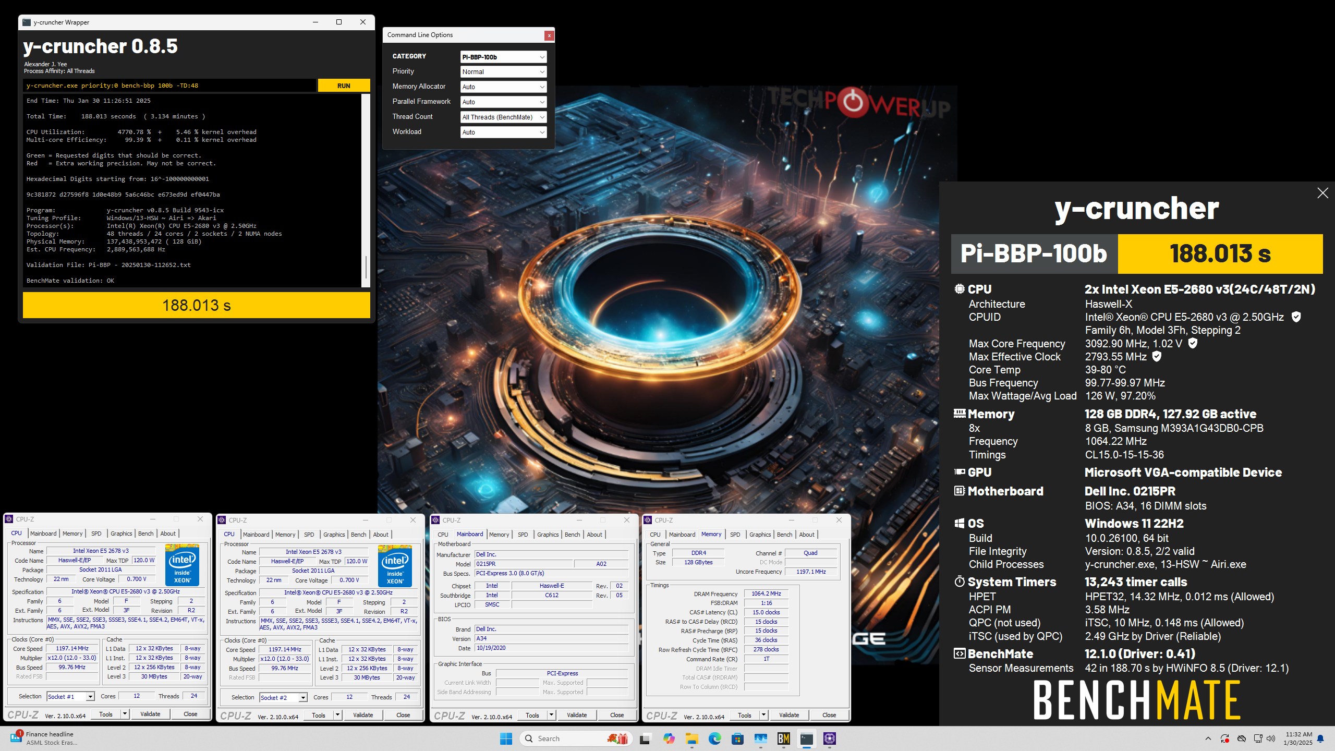
Task: Open the Socket #2 selection dropdown
Action: click(x=283, y=698)
